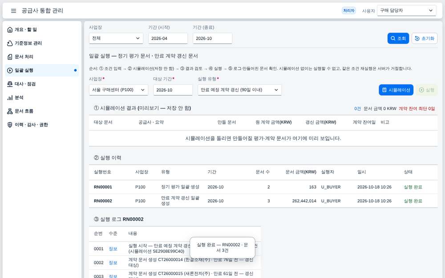
Task: Click 2026-10-18 10:26 timestamp of RN00001
Action: pyautogui.click(x=374, y=187)
